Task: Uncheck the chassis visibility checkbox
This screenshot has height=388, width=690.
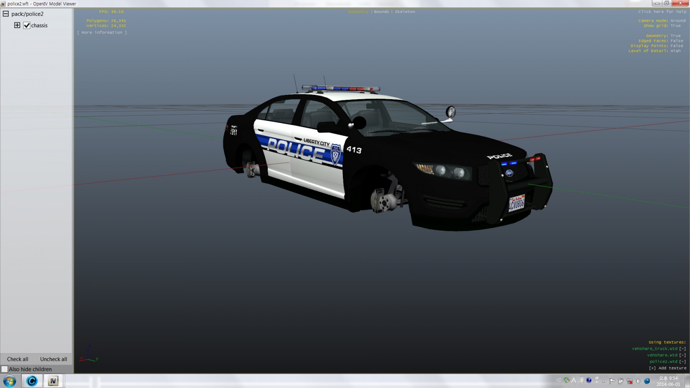Action: pyautogui.click(x=27, y=25)
